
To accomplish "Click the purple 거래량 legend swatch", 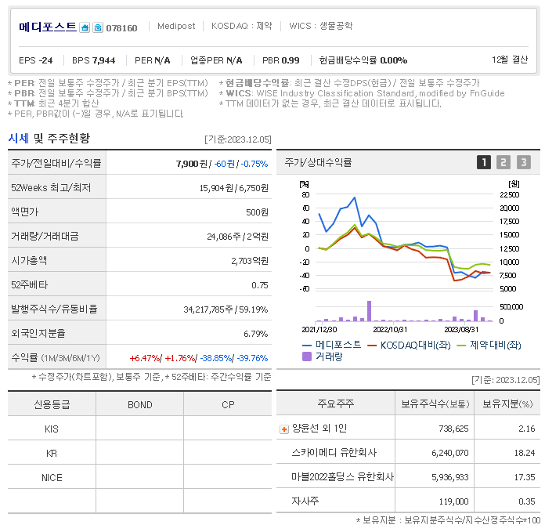I will pos(307,356).
